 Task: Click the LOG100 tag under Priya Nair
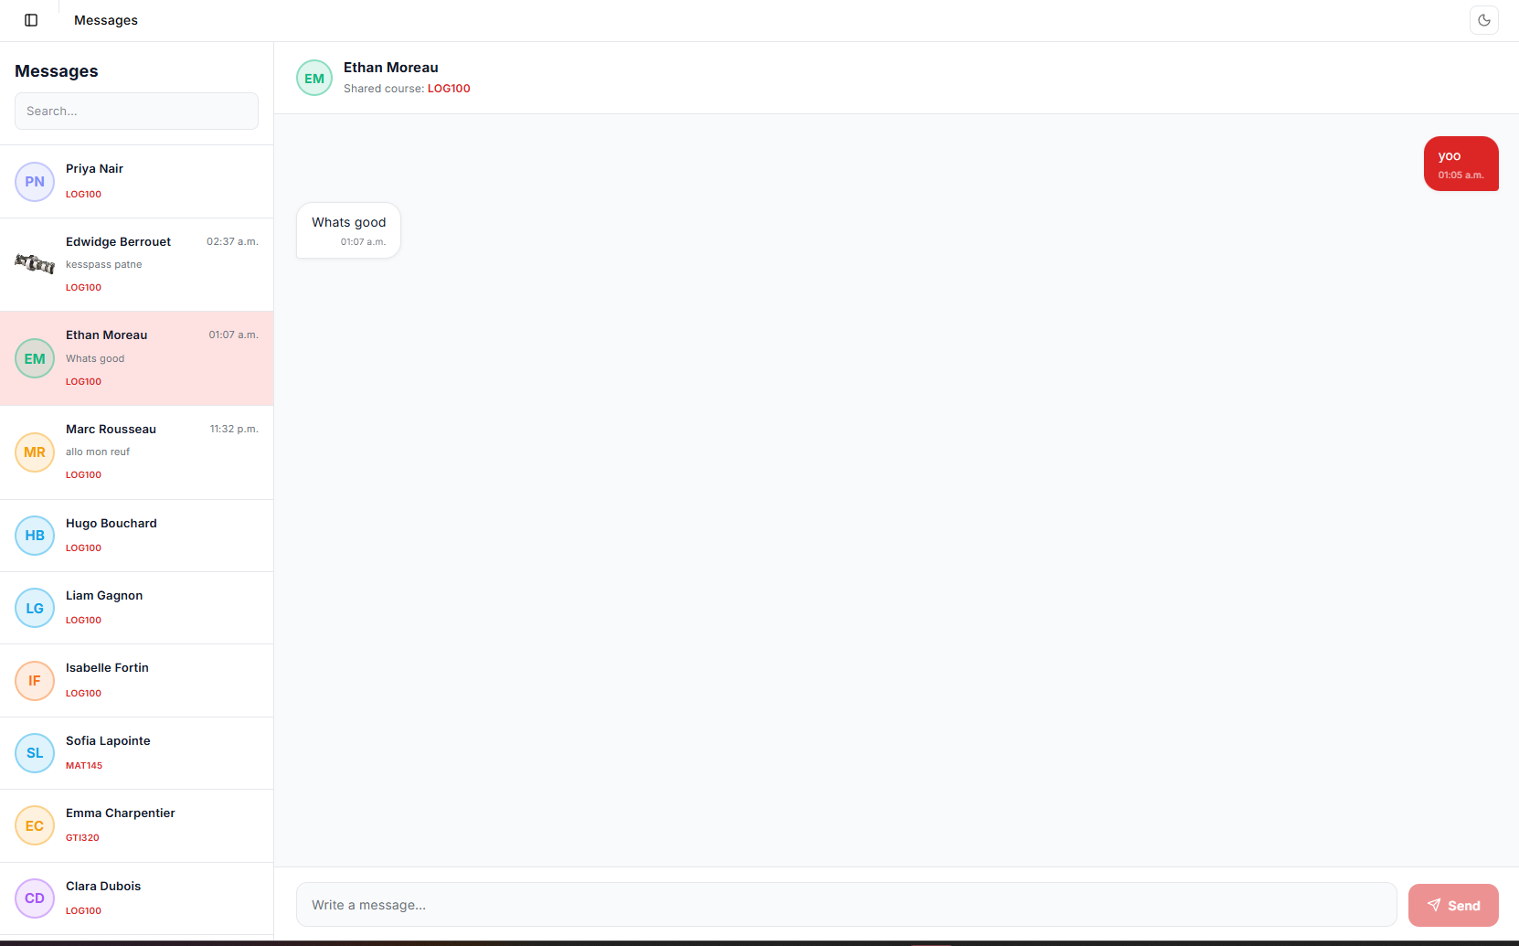[83, 195]
